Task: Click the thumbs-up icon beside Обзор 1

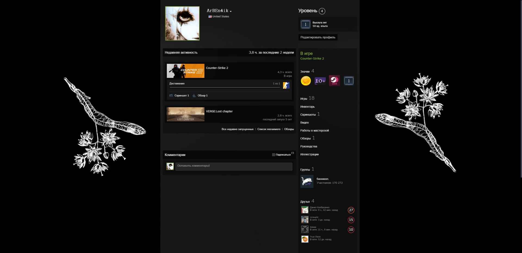Action: pyautogui.click(x=194, y=96)
